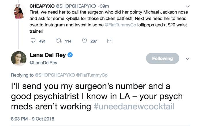Click the Lana Del Rey display name
Screen dimensions: 201x126
pos(48,55)
